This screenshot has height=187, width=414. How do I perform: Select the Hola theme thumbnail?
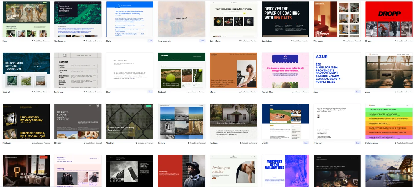(x=130, y=19)
